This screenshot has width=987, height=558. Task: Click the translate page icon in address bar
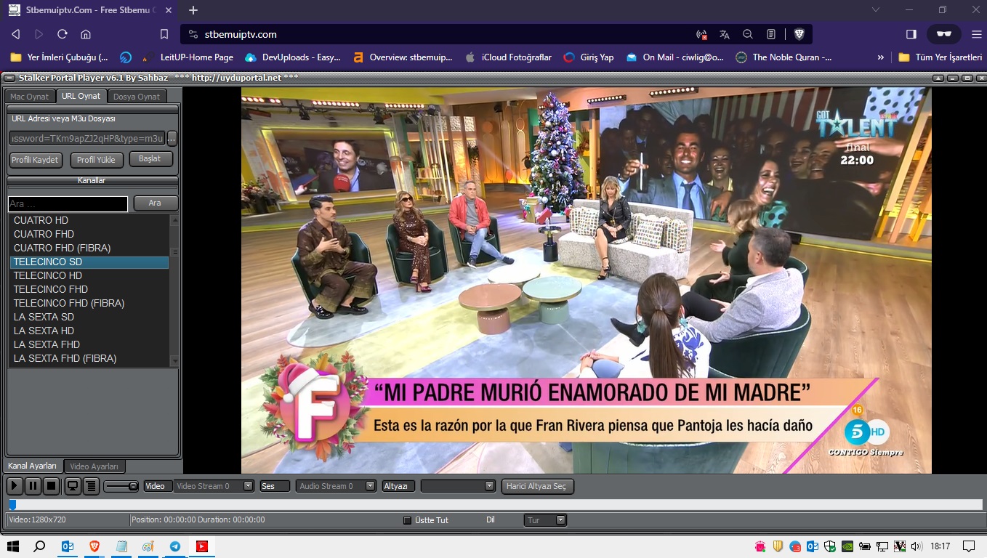[725, 34]
